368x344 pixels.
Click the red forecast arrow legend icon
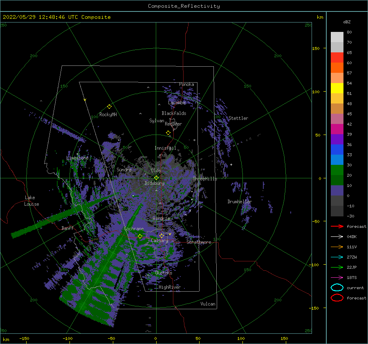pyautogui.click(x=337, y=226)
